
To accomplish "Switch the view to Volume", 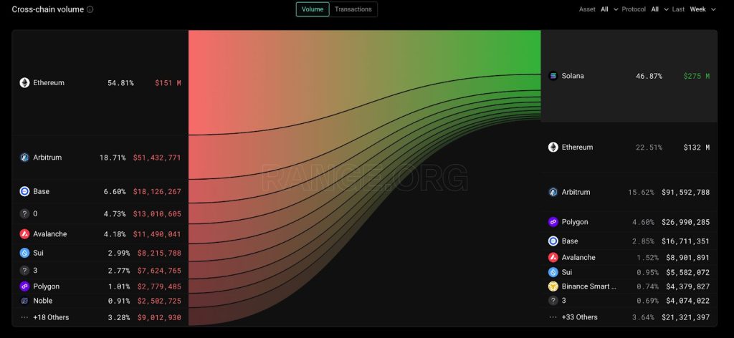I will click(x=313, y=9).
